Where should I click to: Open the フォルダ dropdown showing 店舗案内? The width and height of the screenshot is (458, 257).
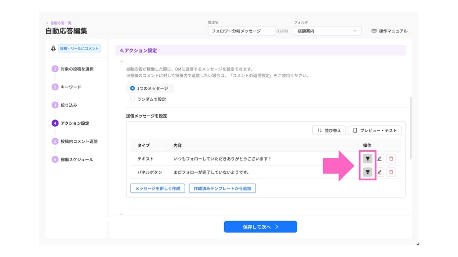coord(326,31)
